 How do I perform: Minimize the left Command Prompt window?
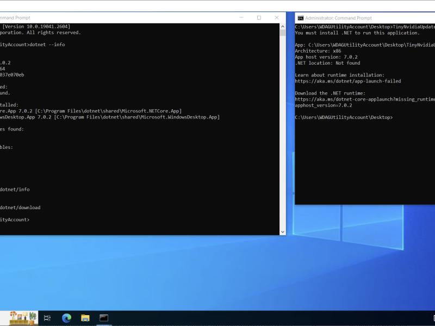tap(241, 17)
